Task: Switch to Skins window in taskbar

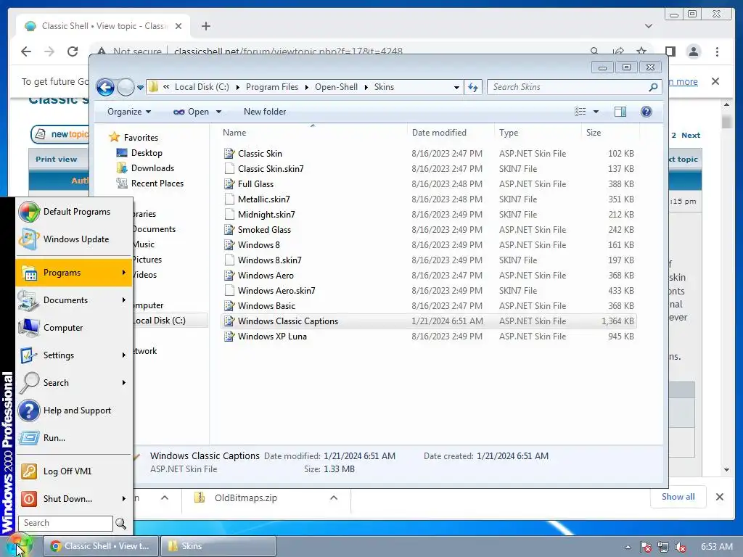Action: click(218, 546)
